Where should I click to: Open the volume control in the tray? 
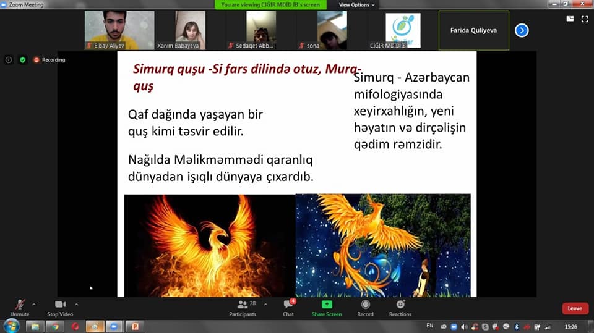click(463, 327)
